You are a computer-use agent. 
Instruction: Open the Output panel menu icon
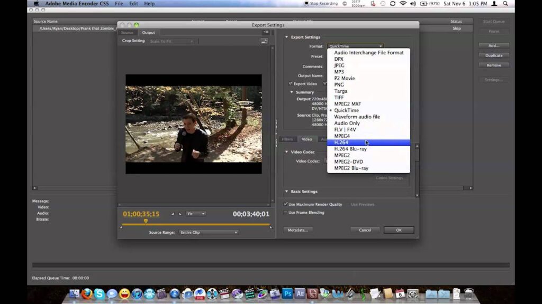(x=267, y=32)
